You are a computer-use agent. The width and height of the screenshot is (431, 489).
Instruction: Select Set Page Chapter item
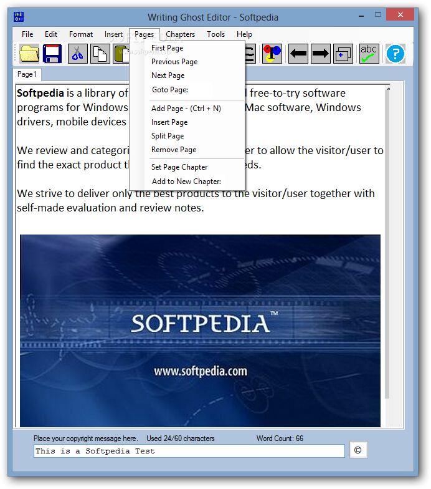click(187, 167)
